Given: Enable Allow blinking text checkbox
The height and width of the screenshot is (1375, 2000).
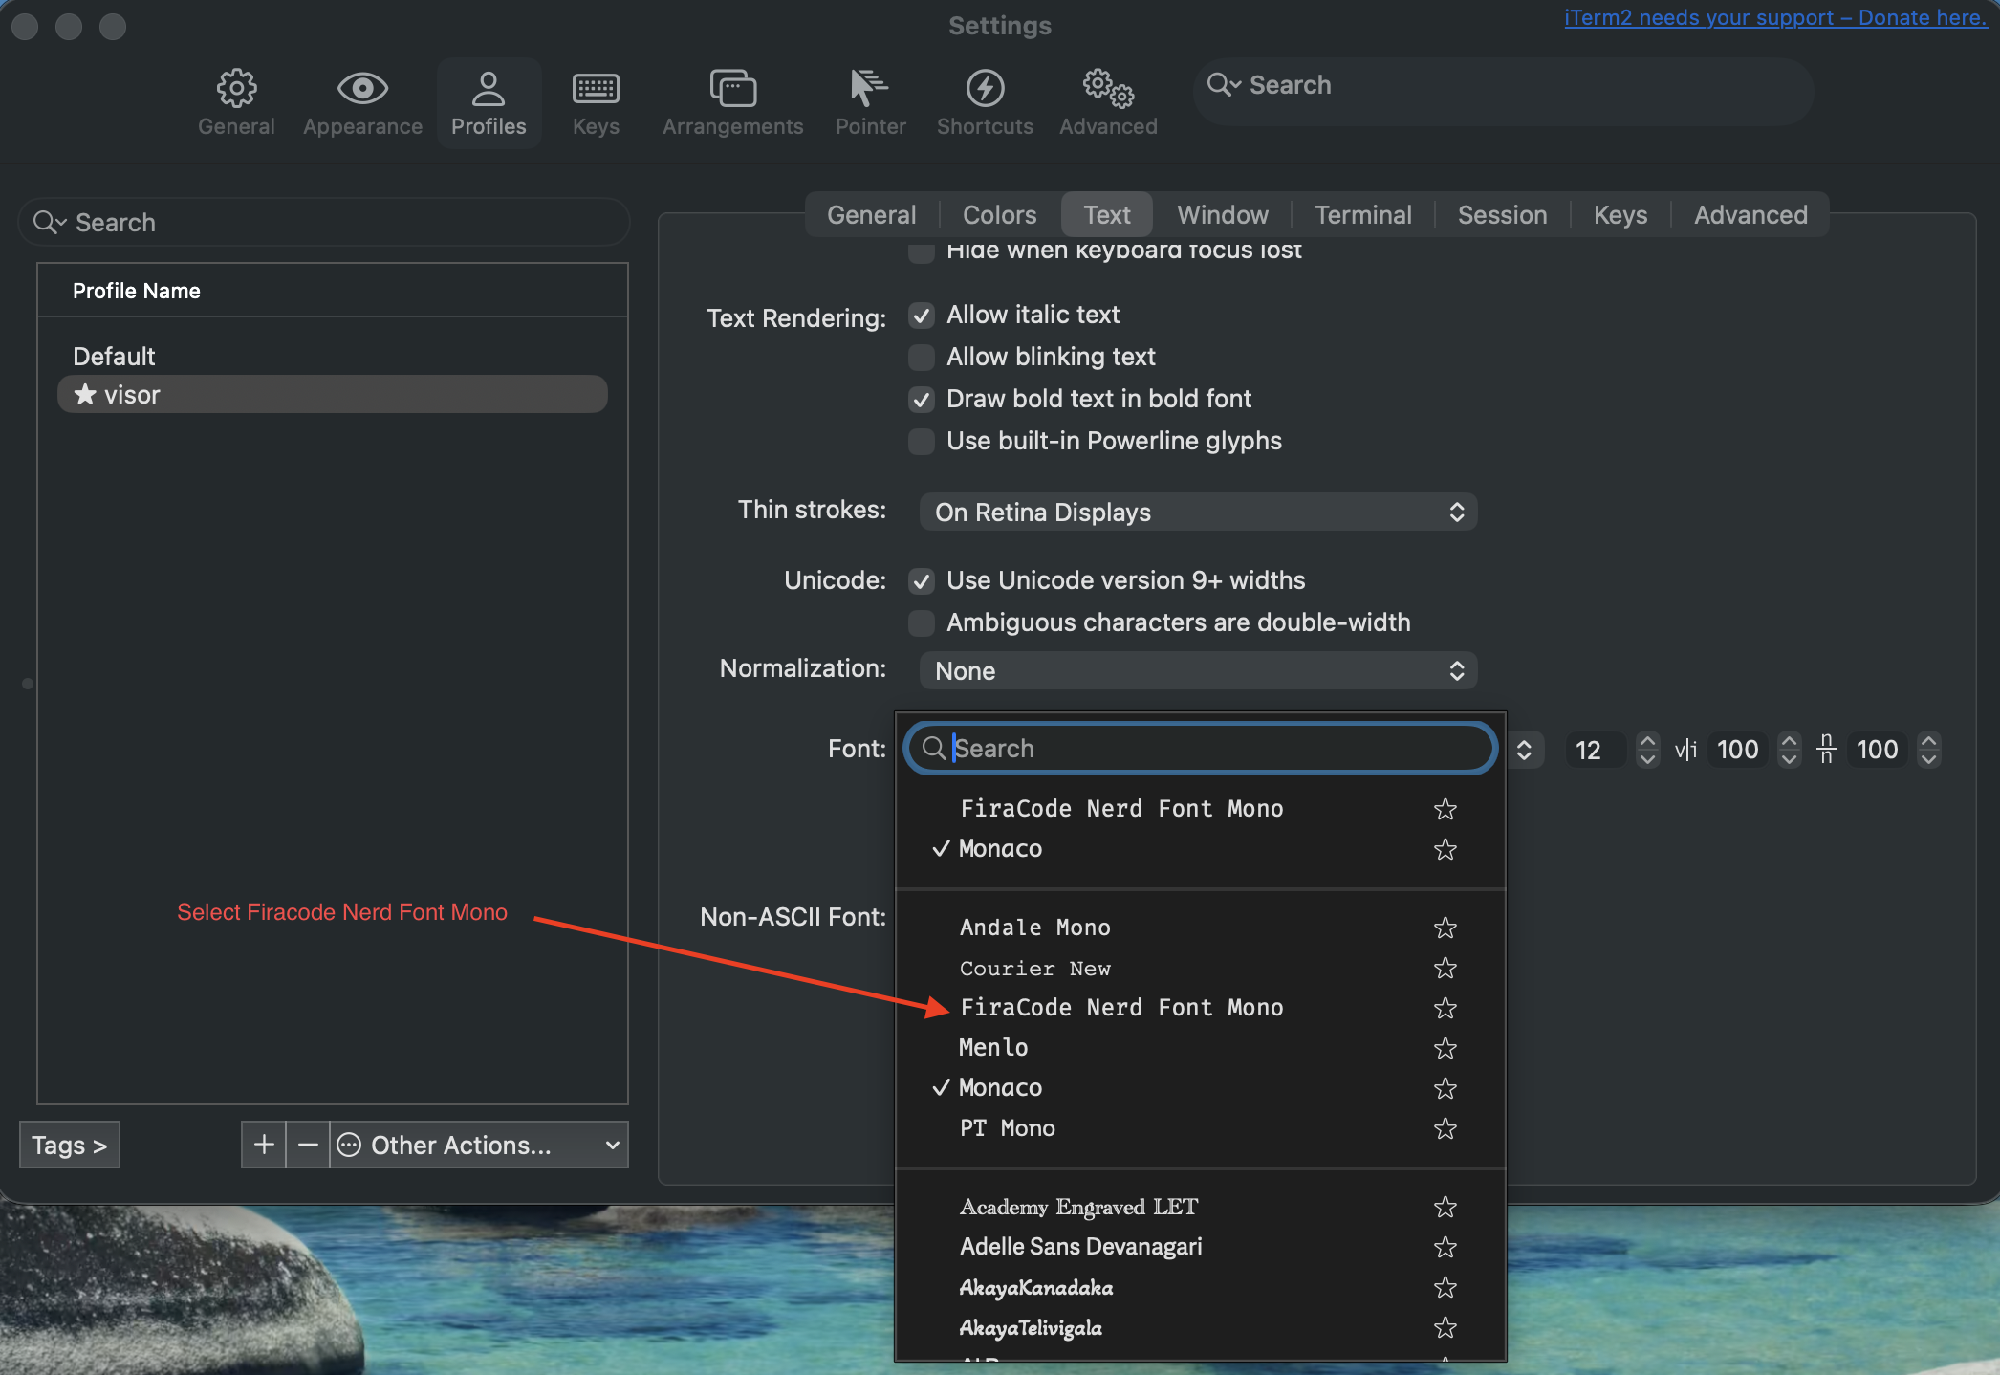Looking at the screenshot, I should (x=922, y=358).
